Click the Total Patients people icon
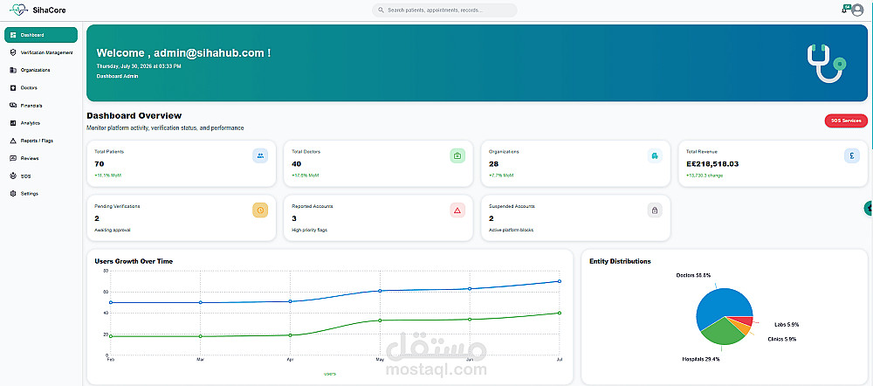This screenshot has width=873, height=386. click(x=260, y=156)
